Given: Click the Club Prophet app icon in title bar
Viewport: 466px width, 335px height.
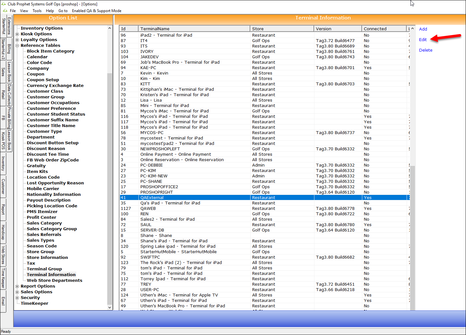Looking at the screenshot, I should (4, 4).
